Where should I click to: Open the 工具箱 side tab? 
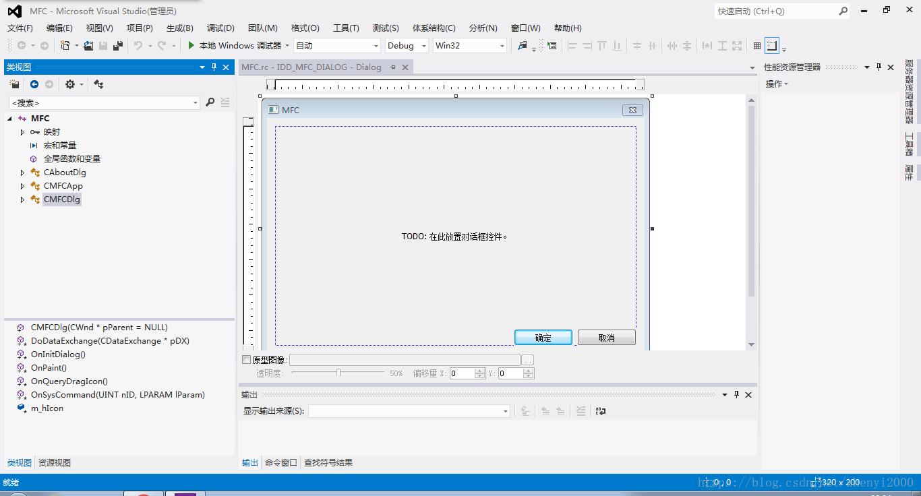pos(908,145)
